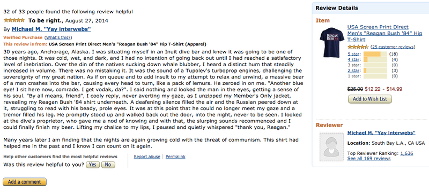429x195 pixels.
Task: Click the reviewer's placeholder avatar image
Action: pyautogui.click(x=331, y=147)
